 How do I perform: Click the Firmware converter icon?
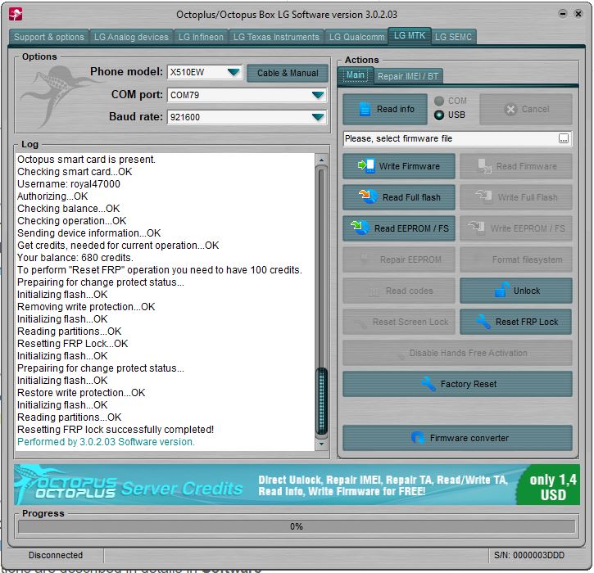click(x=418, y=438)
